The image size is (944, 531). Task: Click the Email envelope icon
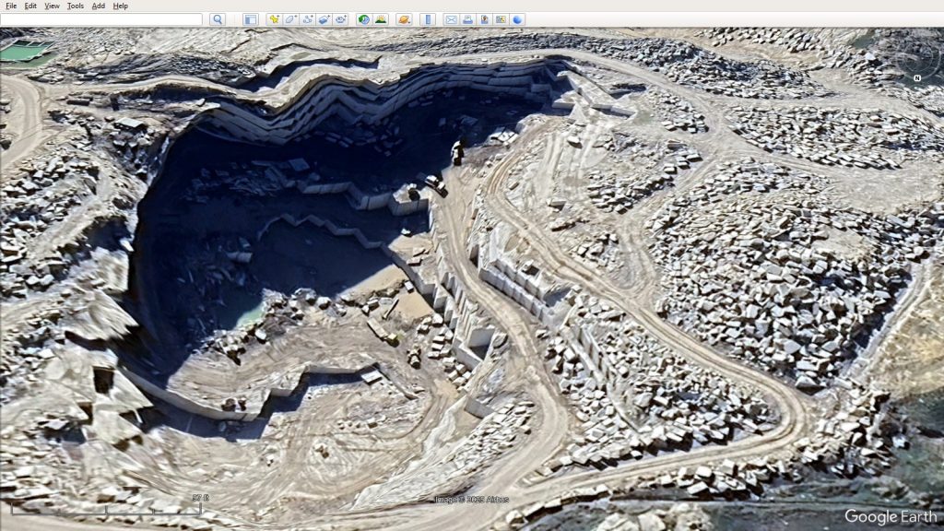(451, 19)
